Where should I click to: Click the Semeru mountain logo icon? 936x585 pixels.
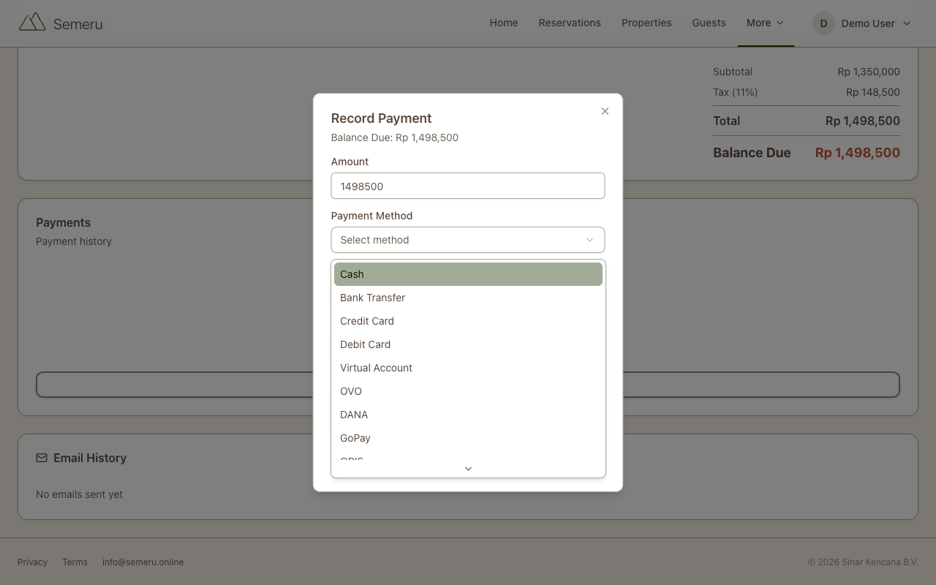[x=32, y=23]
